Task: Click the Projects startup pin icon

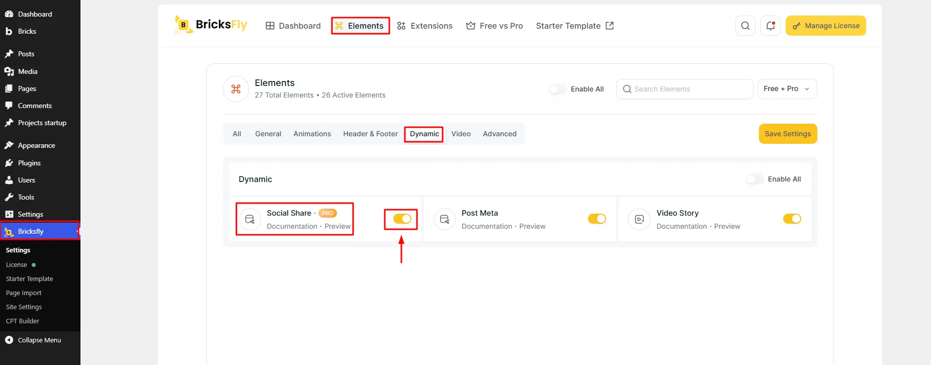Action: tap(9, 123)
